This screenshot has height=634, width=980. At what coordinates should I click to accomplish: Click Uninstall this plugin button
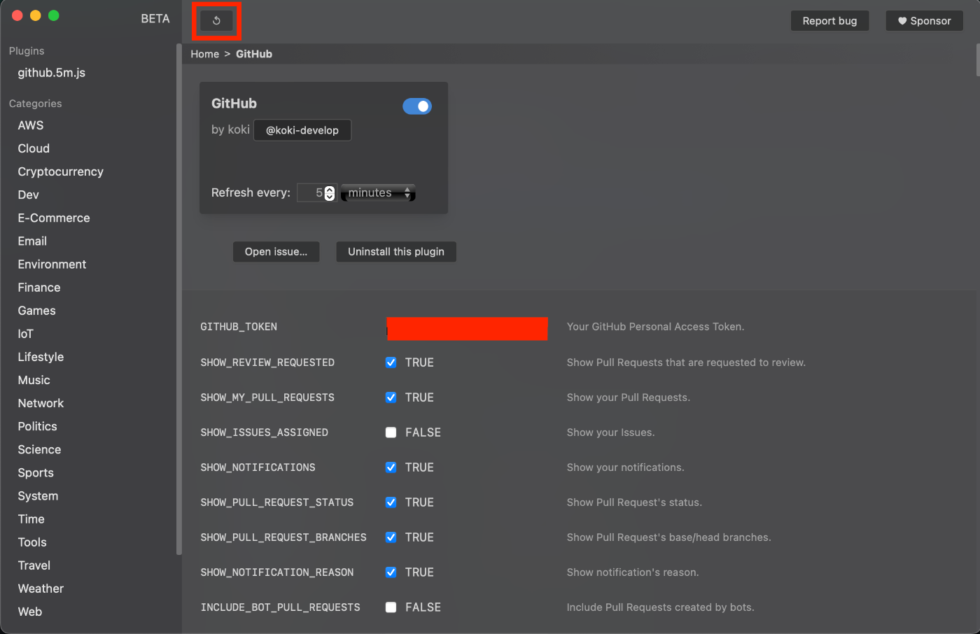[x=396, y=252]
